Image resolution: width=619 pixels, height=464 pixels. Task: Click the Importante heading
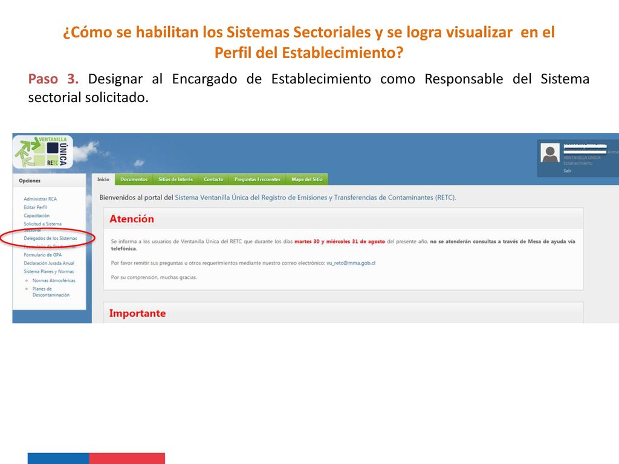click(x=137, y=314)
